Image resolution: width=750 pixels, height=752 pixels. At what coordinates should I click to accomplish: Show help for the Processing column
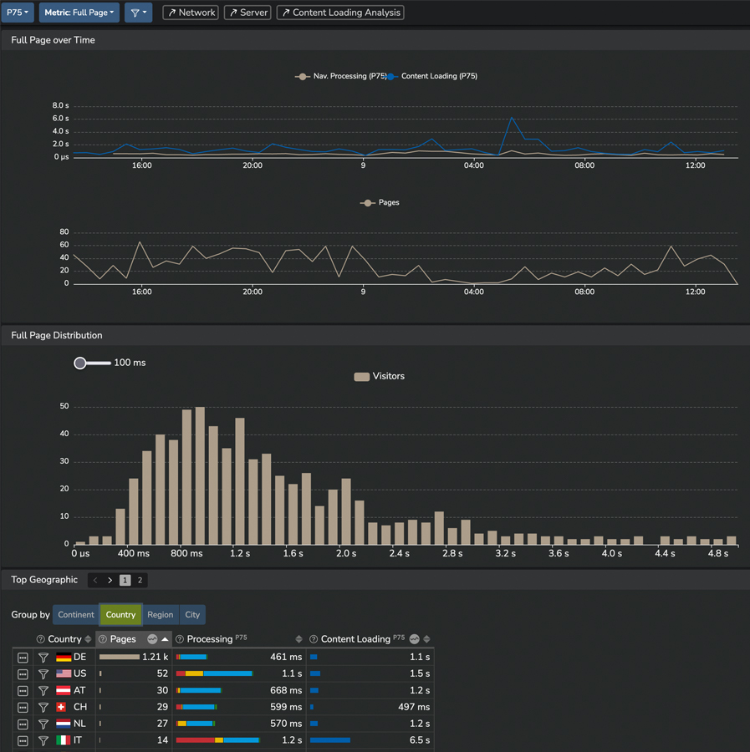pyautogui.click(x=180, y=639)
